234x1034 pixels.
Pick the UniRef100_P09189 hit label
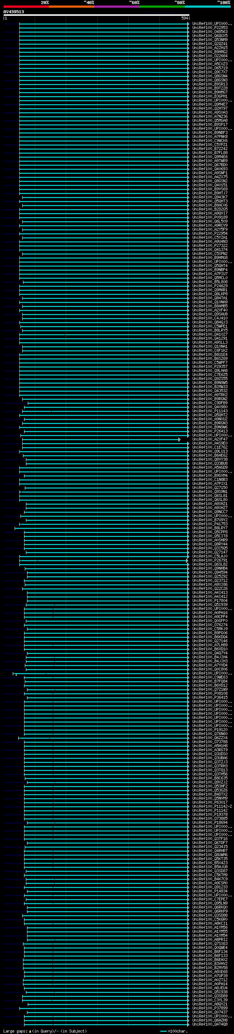[x=210, y=218]
